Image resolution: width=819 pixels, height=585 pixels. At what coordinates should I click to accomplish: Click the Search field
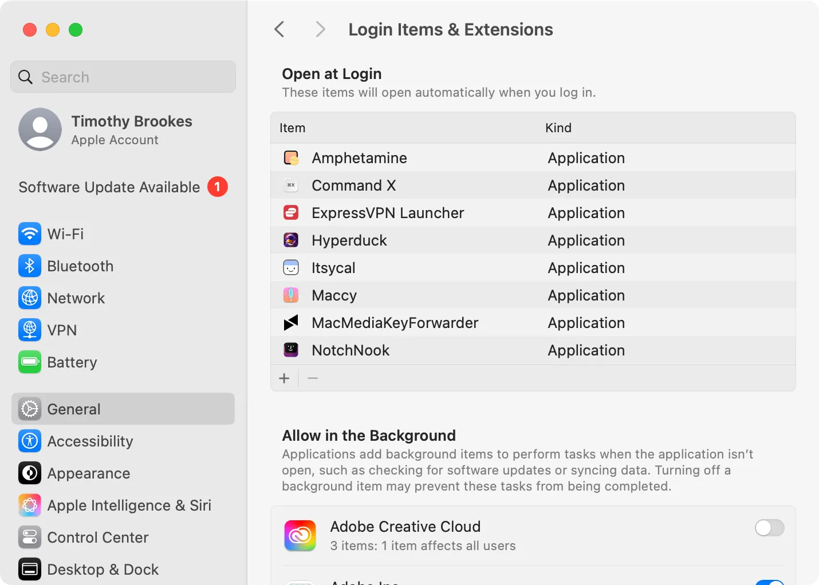123,77
